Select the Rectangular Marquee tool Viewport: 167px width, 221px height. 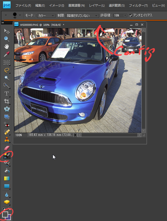coord(7,63)
